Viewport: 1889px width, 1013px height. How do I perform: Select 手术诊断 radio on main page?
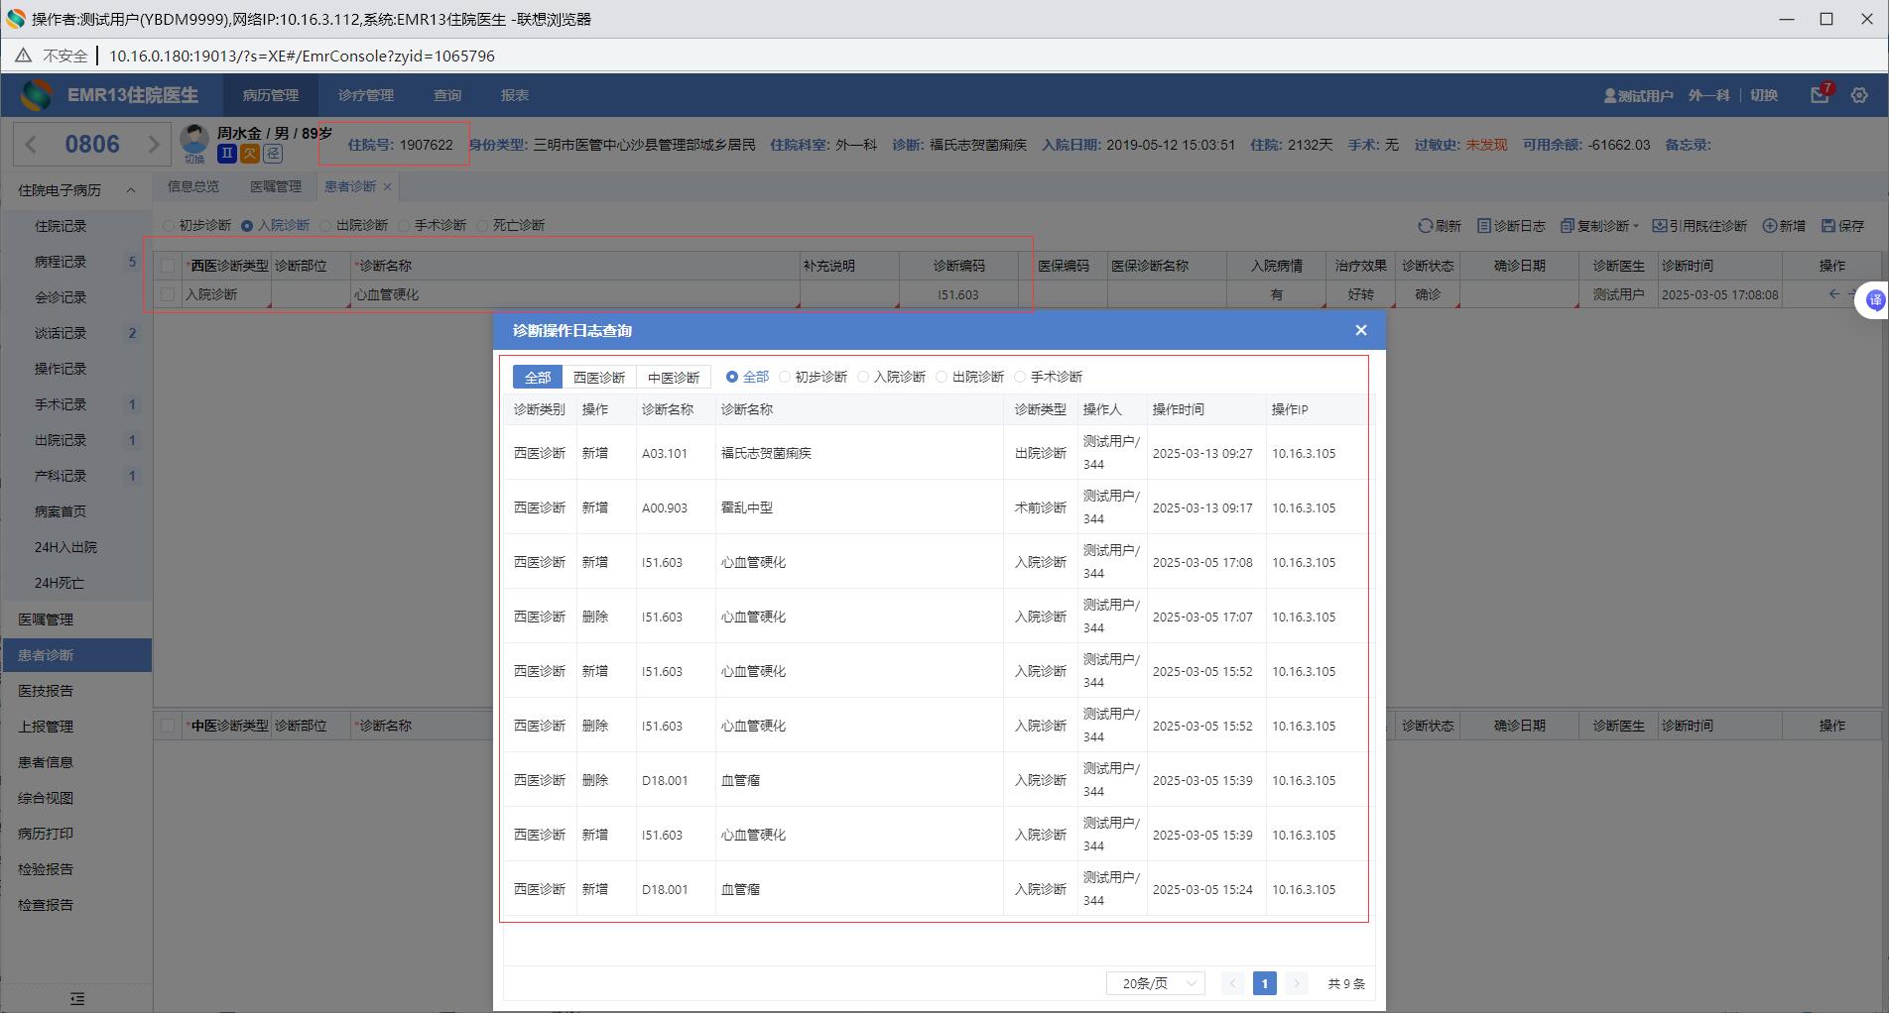pyautogui.click(x=404, y=226)
